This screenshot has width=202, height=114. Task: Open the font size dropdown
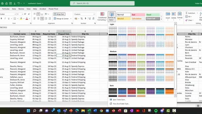tap(22, 14)
